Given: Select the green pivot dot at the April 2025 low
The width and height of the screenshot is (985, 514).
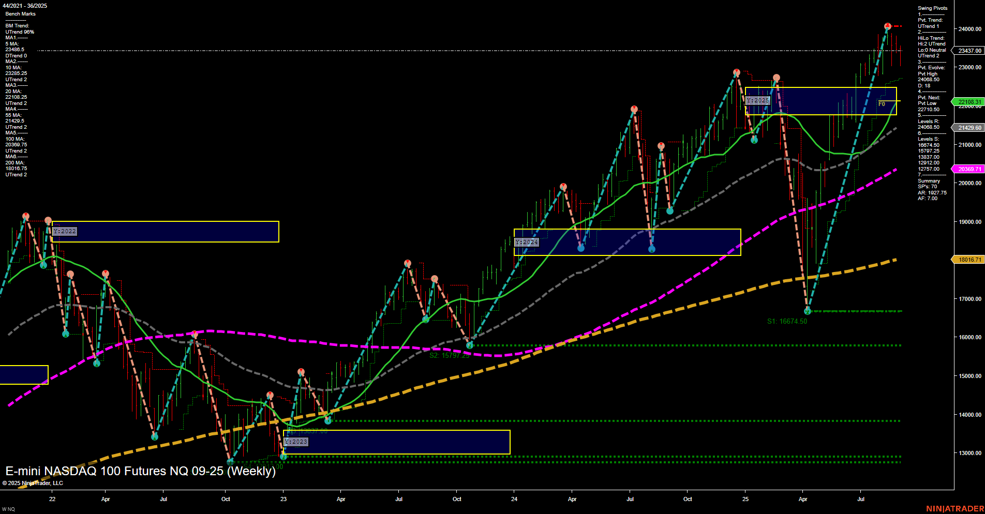Looking at the screenshot, I should point(808,311).
